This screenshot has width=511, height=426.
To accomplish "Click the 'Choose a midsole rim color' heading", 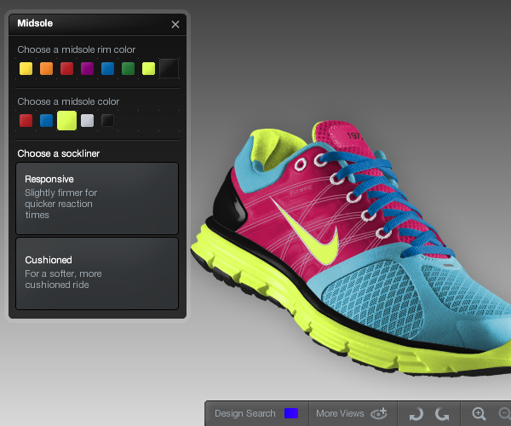I will (x=77, y=49).
